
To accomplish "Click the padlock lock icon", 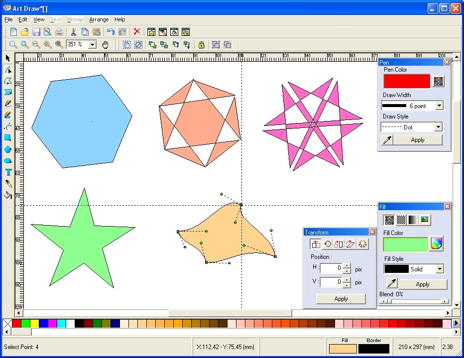I will (201, 45).
